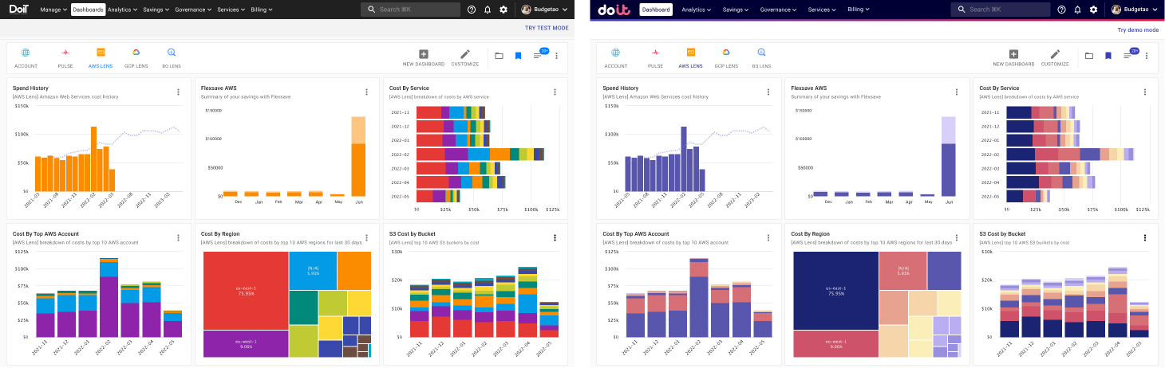This screenshot has height=368, width=1165.
Task: Select the GCP Lens cloud icon in the orange dashboard
Action: coord(136,53)
